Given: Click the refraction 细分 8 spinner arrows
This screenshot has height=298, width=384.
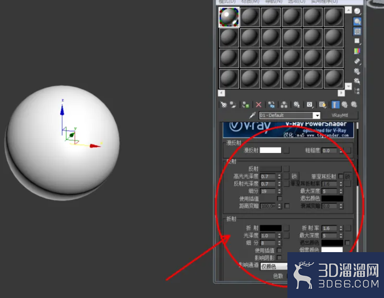Looking at the screenshot, I should pos(279,243).
